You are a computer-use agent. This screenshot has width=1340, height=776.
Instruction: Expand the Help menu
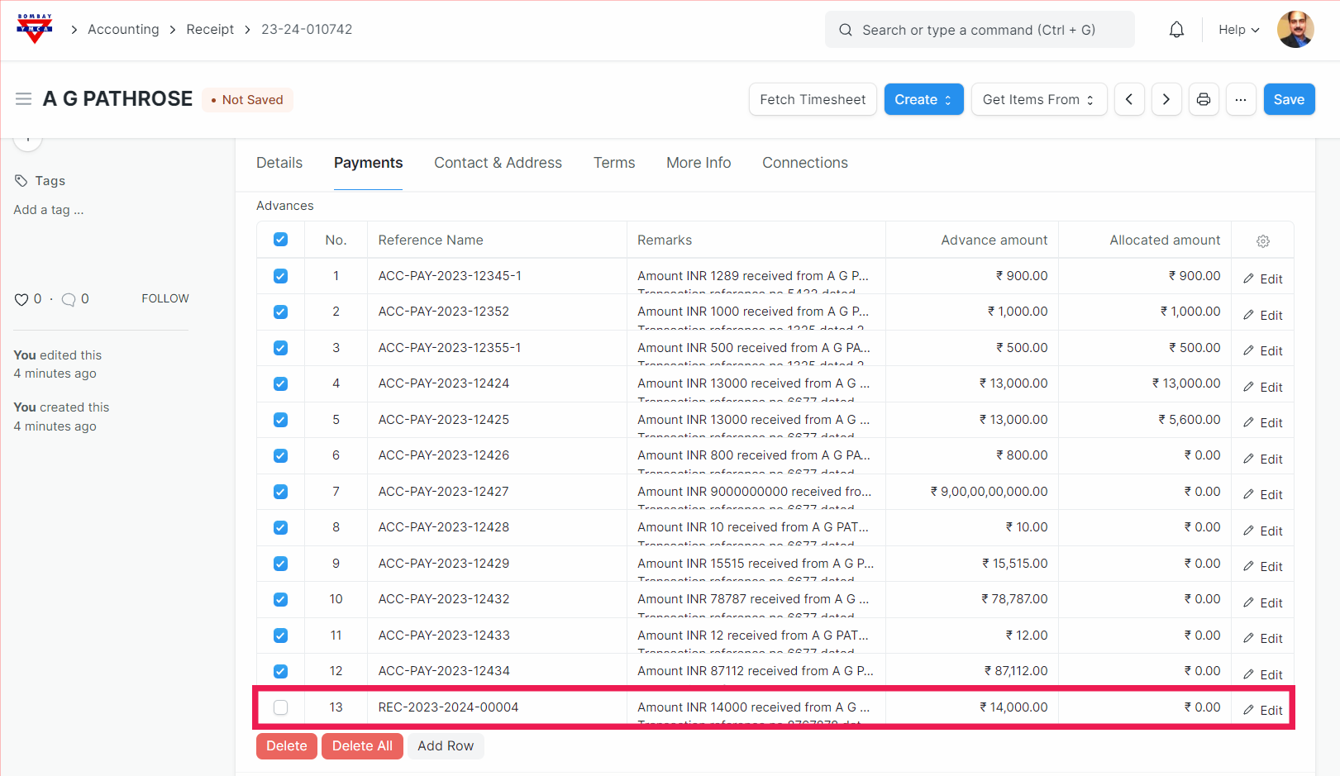pos(1238,30)
